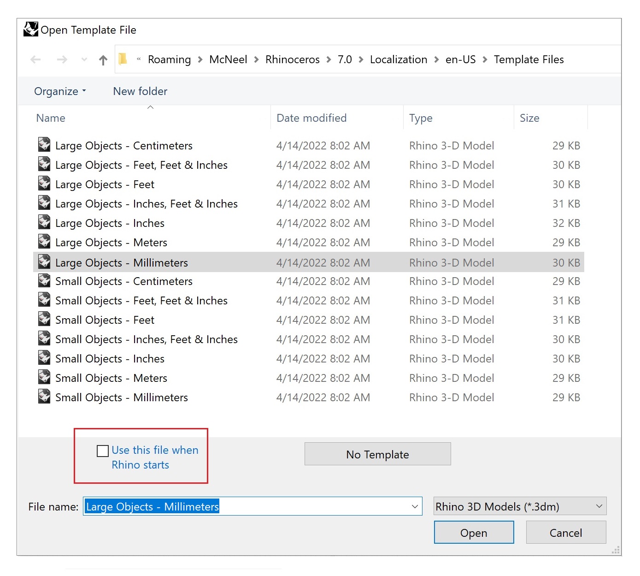Click the Small Objects - Feet, Feet & Inches file icon
The height and width of the screenshot is (576, 640).
(x=44, y=300)
